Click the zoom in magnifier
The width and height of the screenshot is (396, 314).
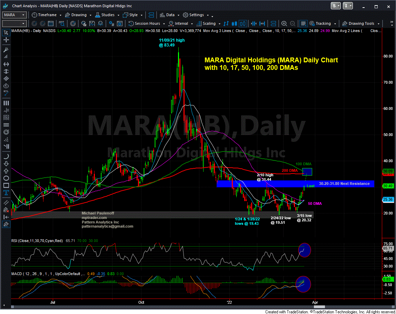pos(284,24)
